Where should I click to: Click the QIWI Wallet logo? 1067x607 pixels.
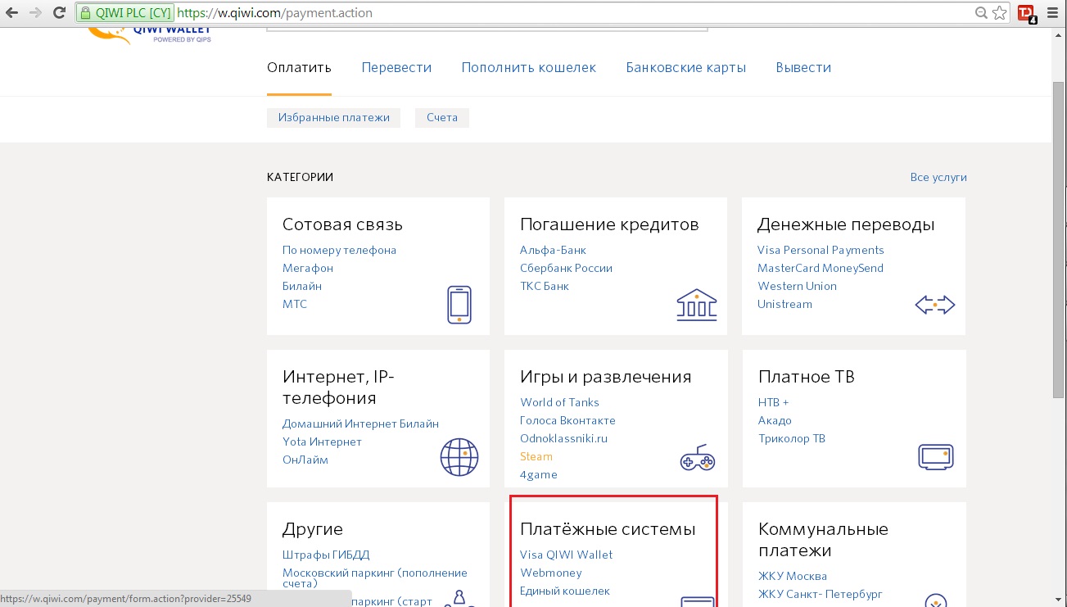[x=150, y=35]
